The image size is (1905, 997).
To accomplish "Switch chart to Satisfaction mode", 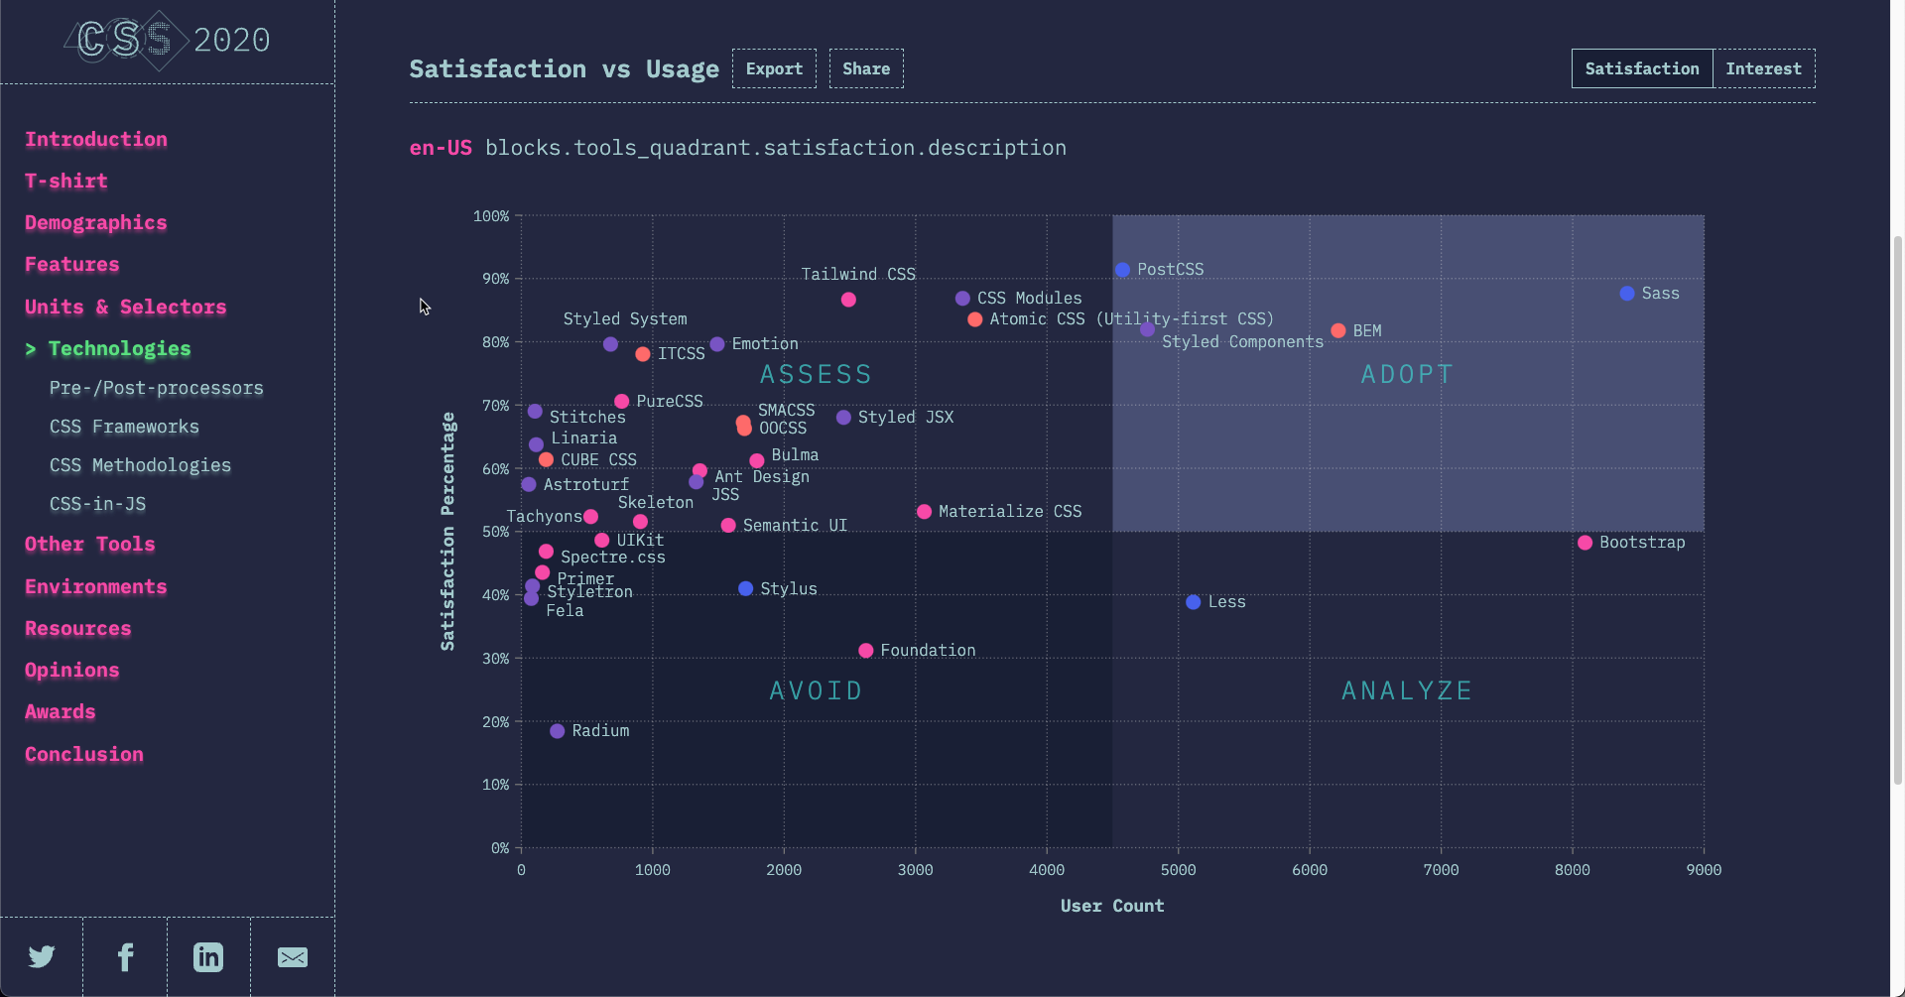I will pyautogui.click(x=1642, y=68).
